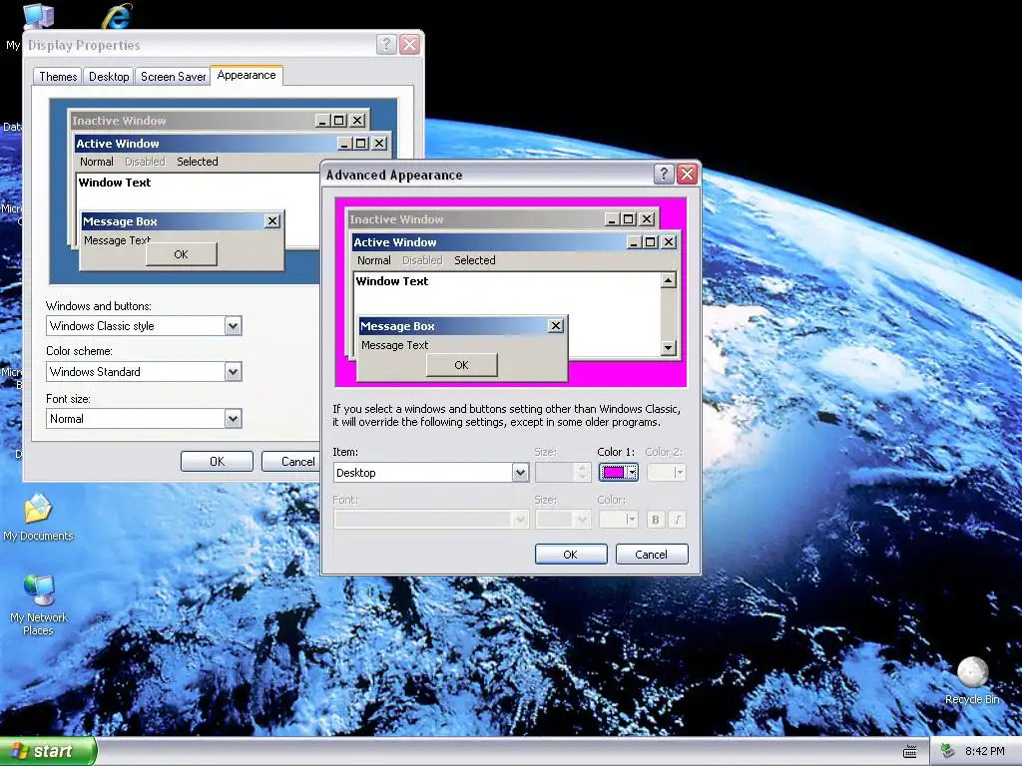
Task: Close the Advanced Appearance dialog
Action: [687, 174]
